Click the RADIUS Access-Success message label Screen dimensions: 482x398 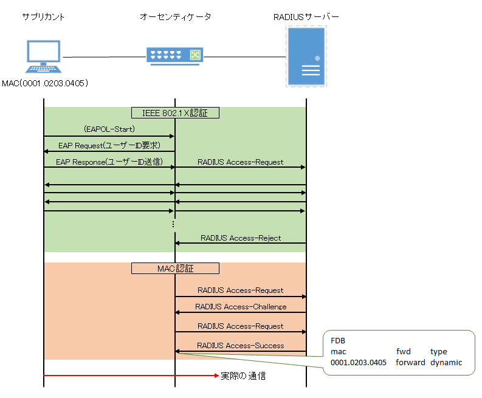tap(241, 346)
